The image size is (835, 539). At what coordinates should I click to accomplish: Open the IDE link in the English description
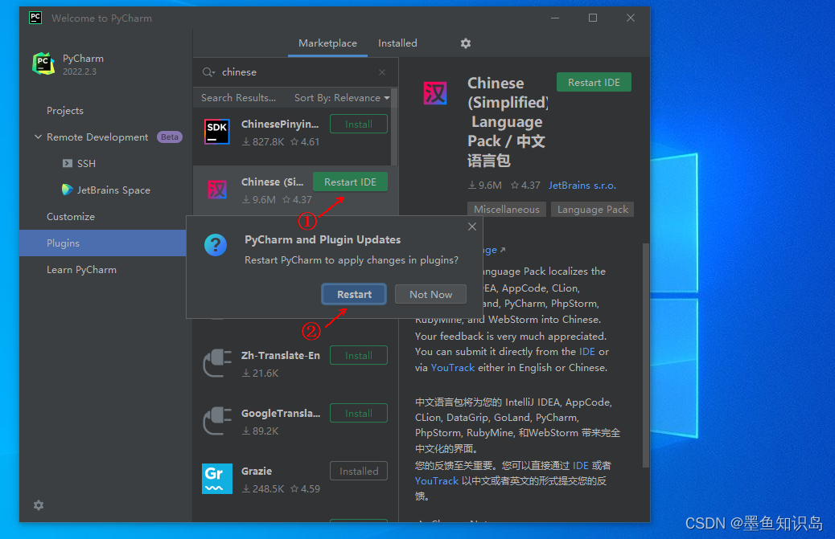click(587, 352)
